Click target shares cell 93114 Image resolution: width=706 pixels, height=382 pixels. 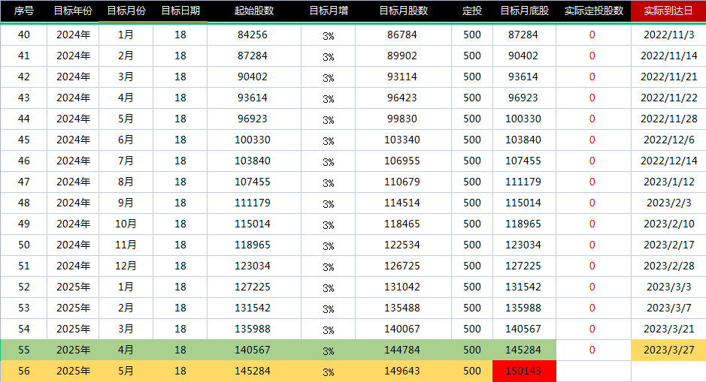403,77
